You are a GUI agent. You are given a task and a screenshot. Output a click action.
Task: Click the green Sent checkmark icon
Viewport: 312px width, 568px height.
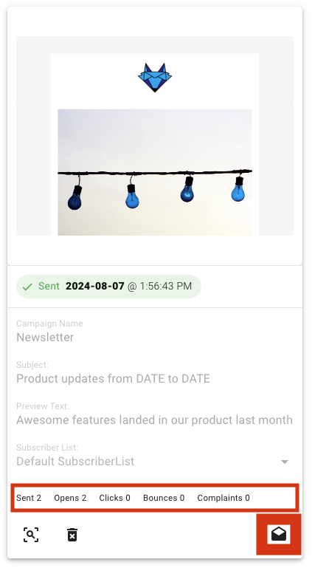click(x=27, y=287)
